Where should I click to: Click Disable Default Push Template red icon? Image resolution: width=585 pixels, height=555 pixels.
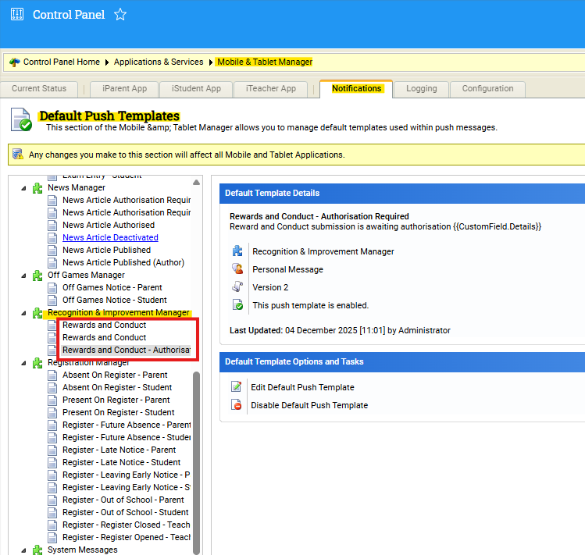236,404
